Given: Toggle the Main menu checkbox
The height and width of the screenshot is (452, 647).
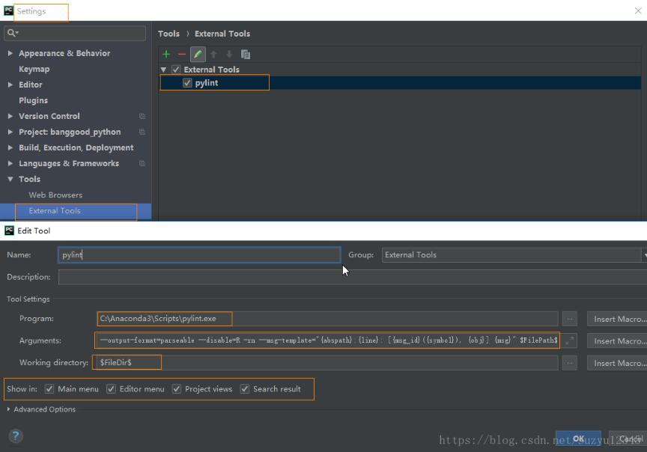Looking at the screenshot, I should [49, 389].
